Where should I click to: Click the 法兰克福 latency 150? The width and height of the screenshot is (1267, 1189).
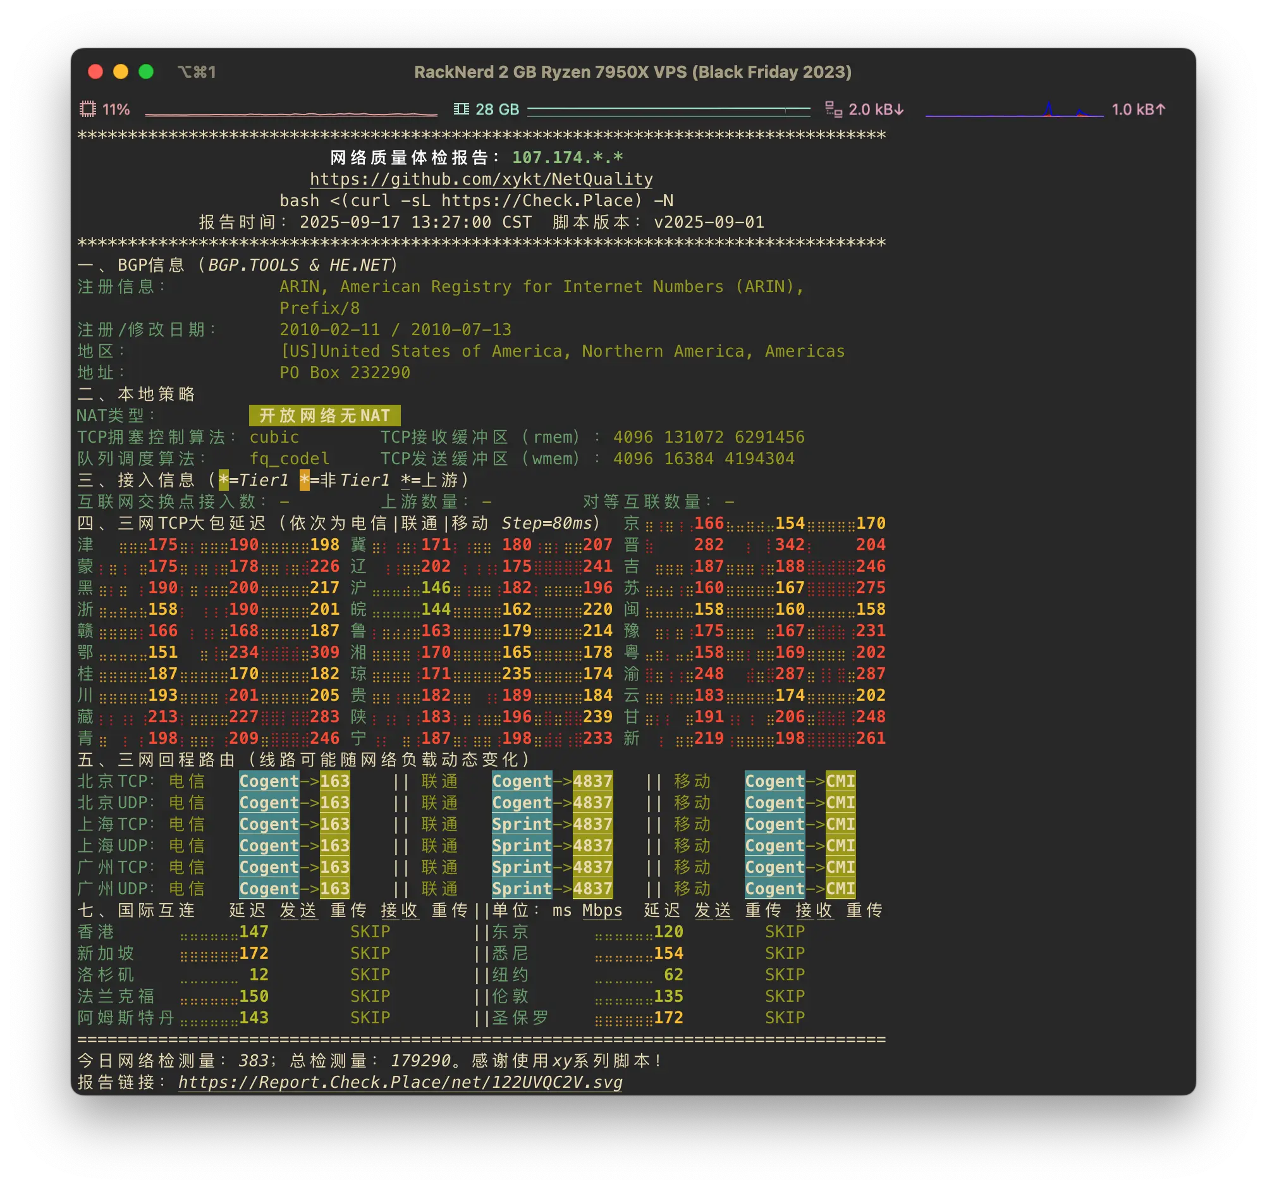(254, 996)
